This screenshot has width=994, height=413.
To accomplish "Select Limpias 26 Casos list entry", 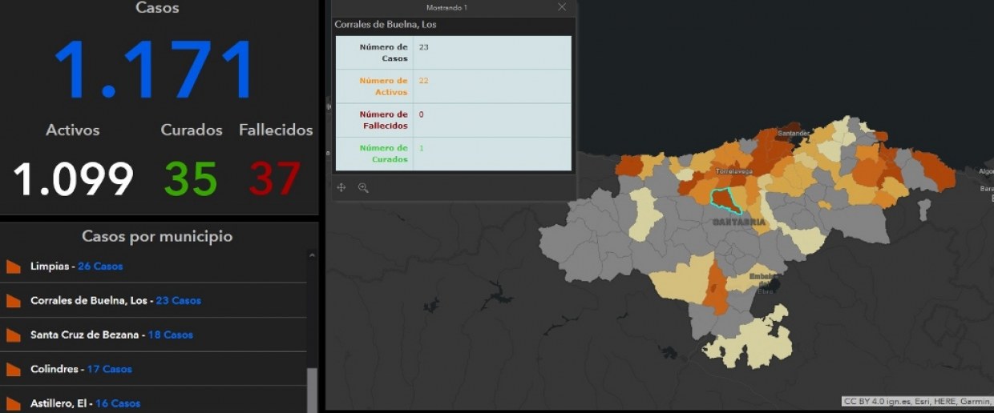I will pos(76,267).
